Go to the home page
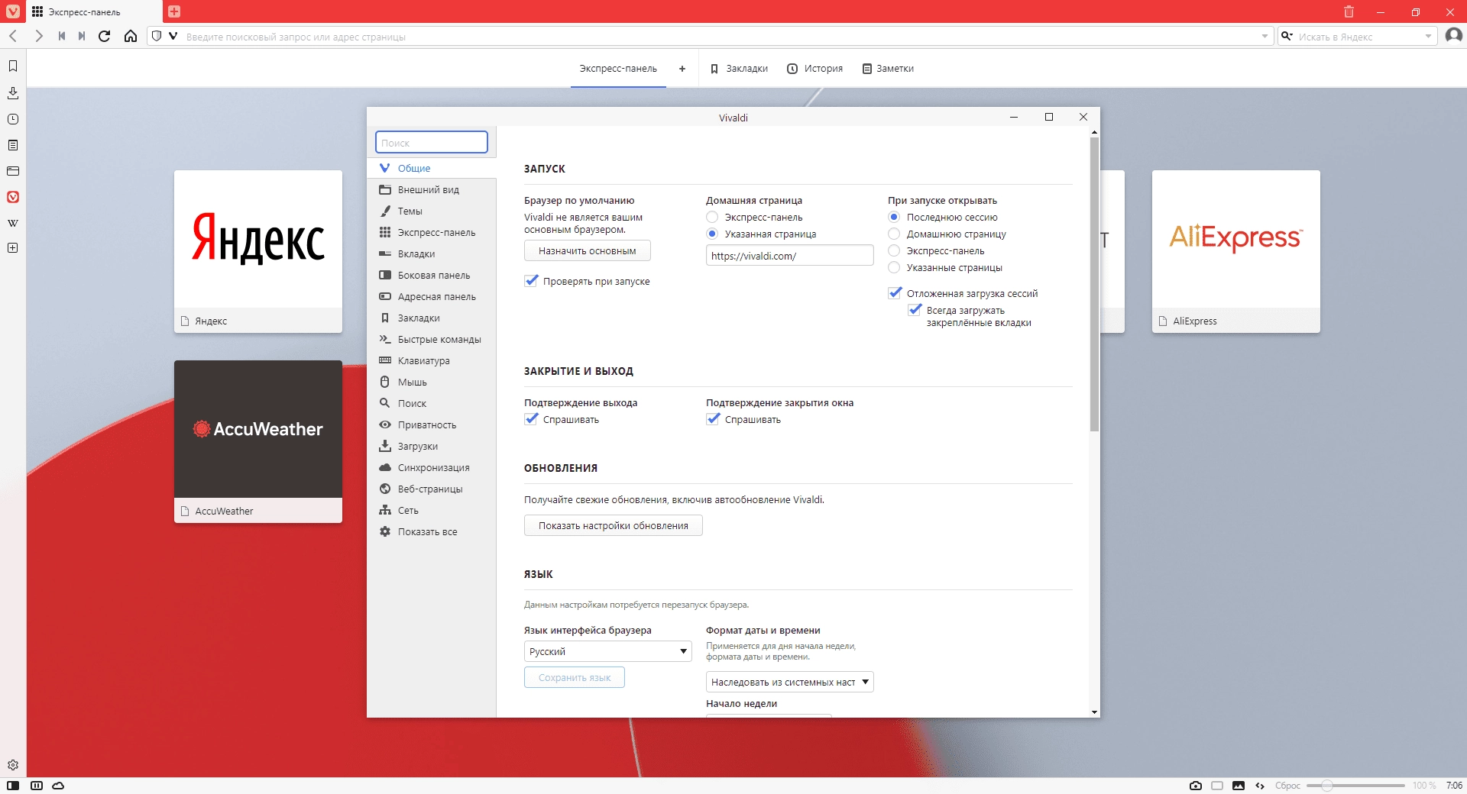The image size is (1467, 794). point(131,36)
